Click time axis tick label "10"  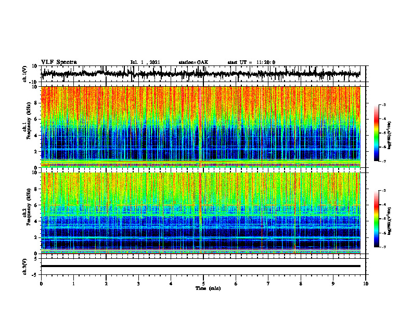pos(366,283)
